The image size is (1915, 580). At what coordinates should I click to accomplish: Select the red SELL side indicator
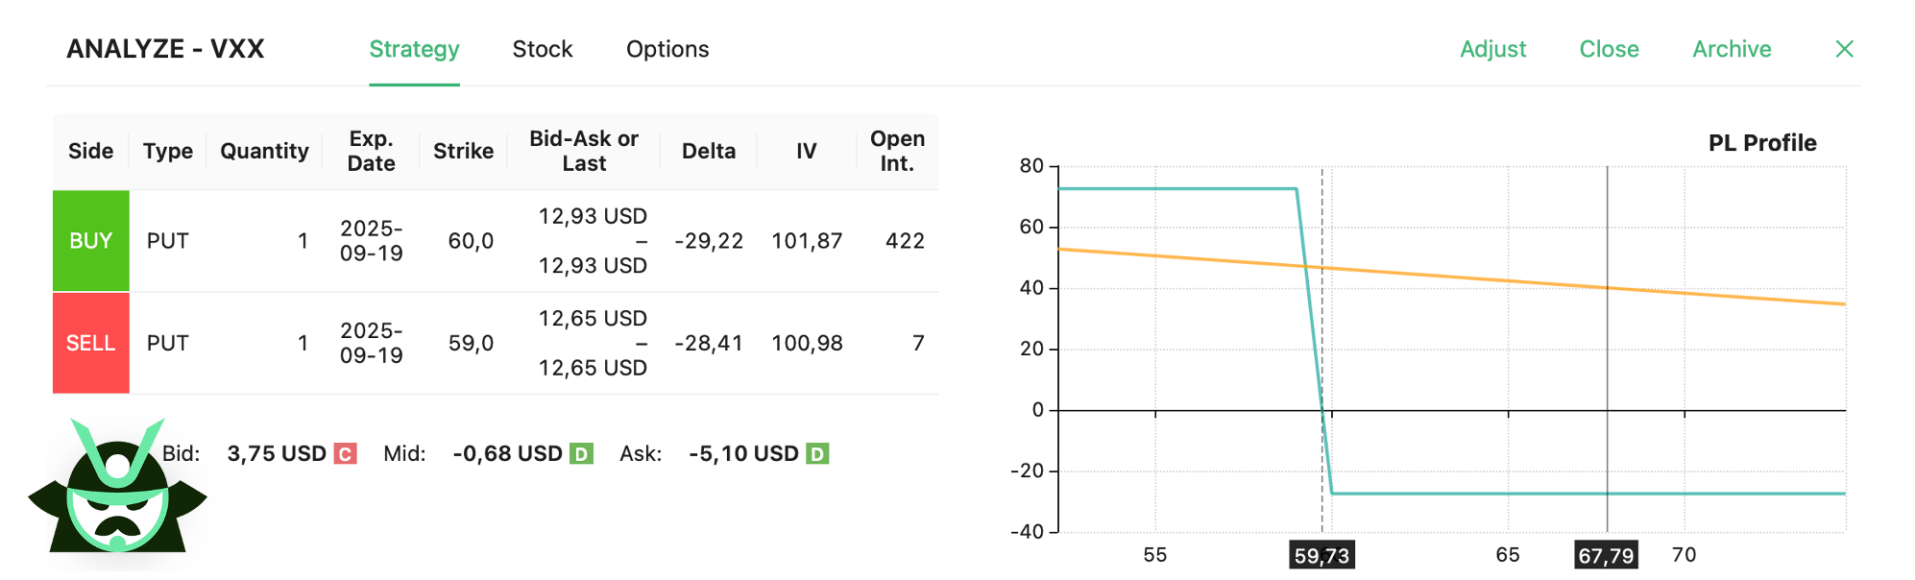(90, 342)
